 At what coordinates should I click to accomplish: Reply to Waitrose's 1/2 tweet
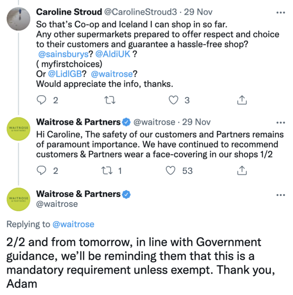coord(42,170)
